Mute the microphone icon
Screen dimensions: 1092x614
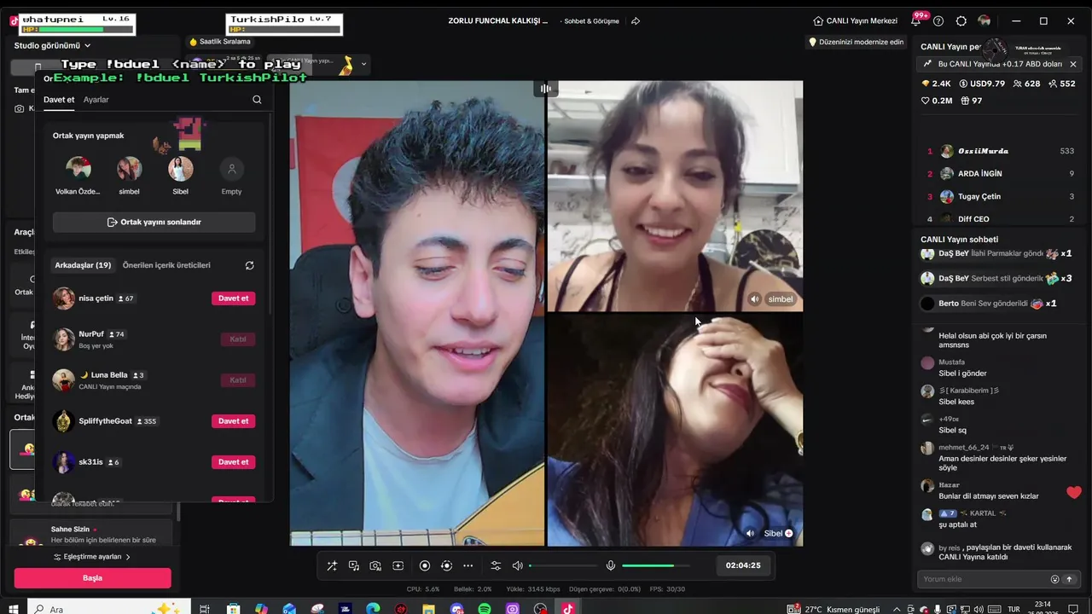[x=611, y=565]
